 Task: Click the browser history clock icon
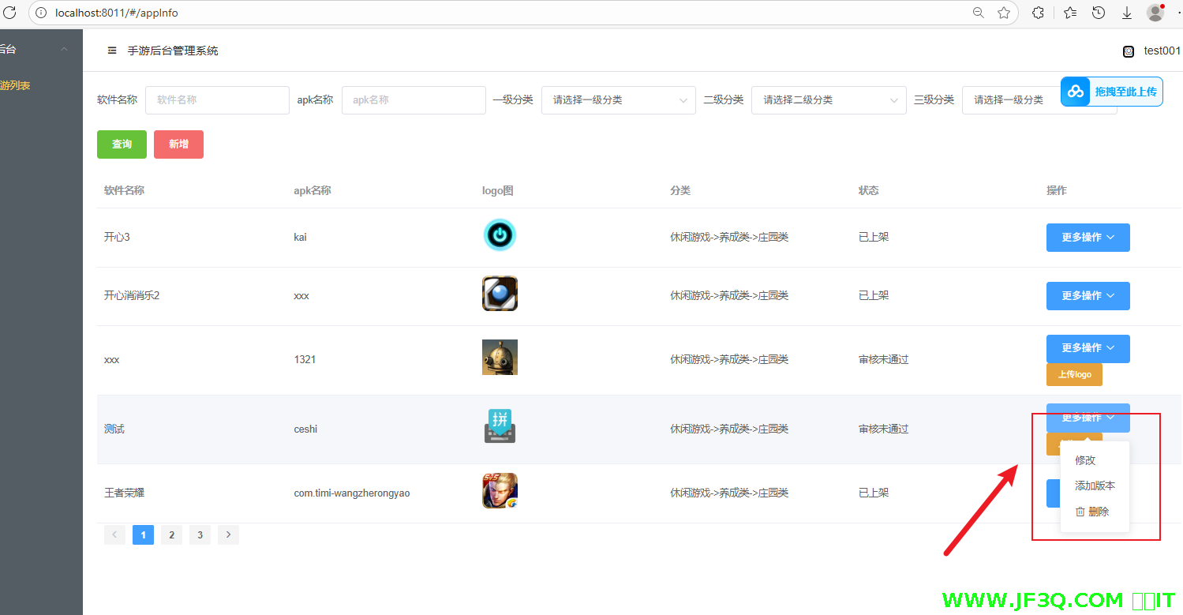coord(1098,13)
